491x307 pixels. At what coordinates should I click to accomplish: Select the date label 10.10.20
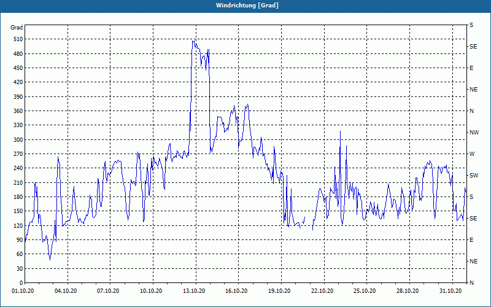151,291
